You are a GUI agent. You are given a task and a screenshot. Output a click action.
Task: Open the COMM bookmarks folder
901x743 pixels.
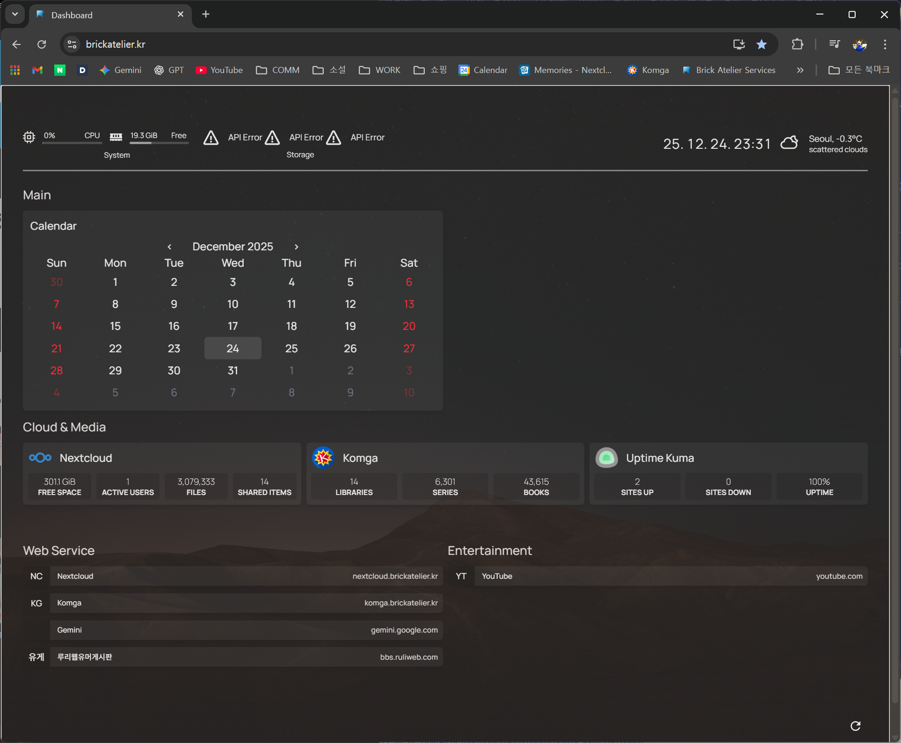pos(277,70)
